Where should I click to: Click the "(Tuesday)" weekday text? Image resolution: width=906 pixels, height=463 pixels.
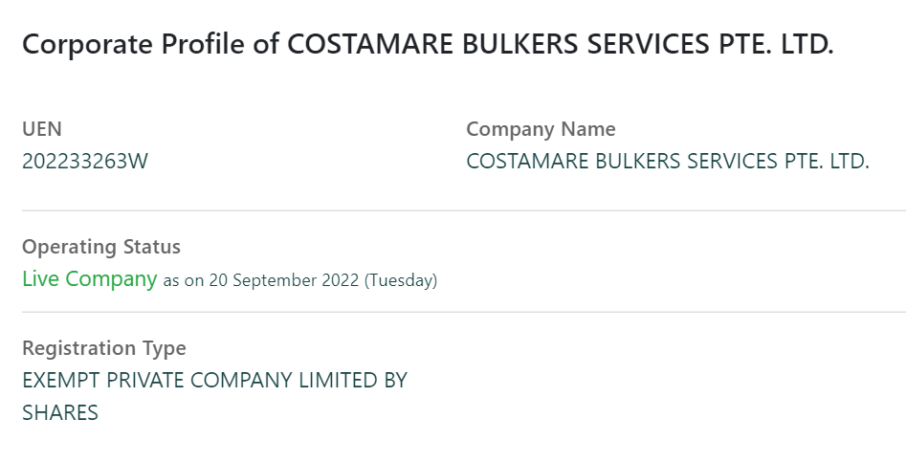point(401,281)
